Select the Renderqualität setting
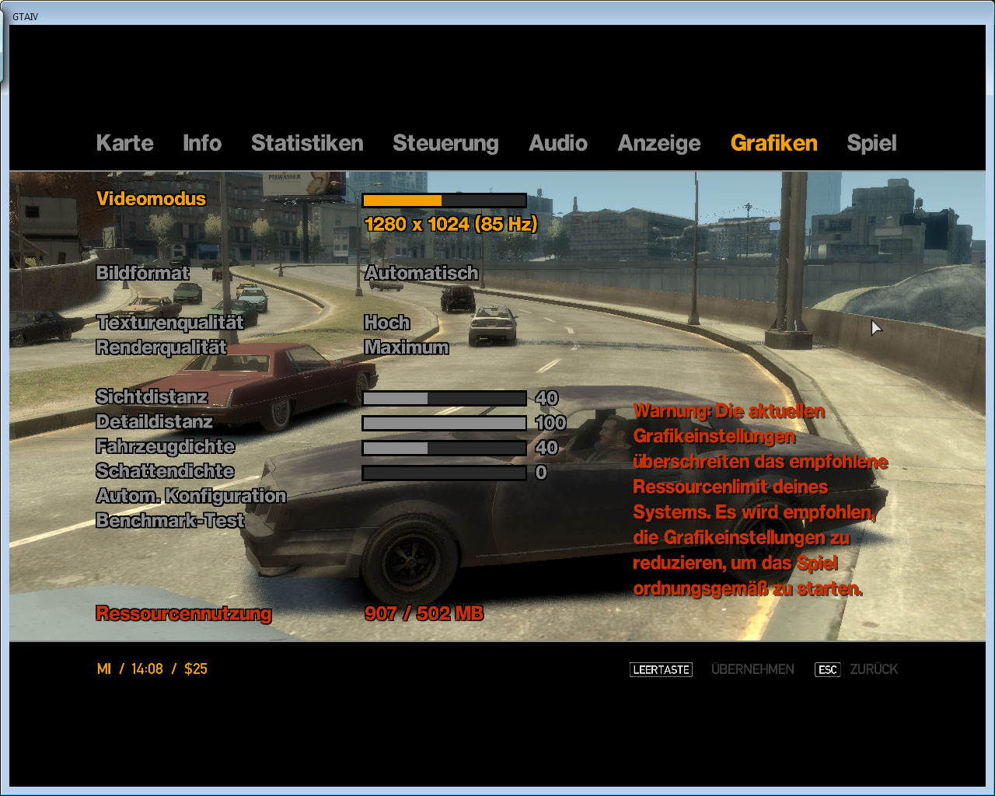995x796 pixels. [162, 347]
